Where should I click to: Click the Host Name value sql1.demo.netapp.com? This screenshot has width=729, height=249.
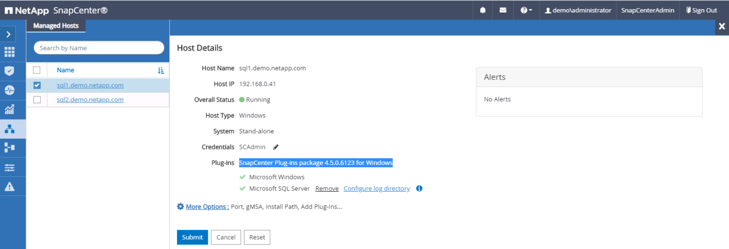[272, 68]
